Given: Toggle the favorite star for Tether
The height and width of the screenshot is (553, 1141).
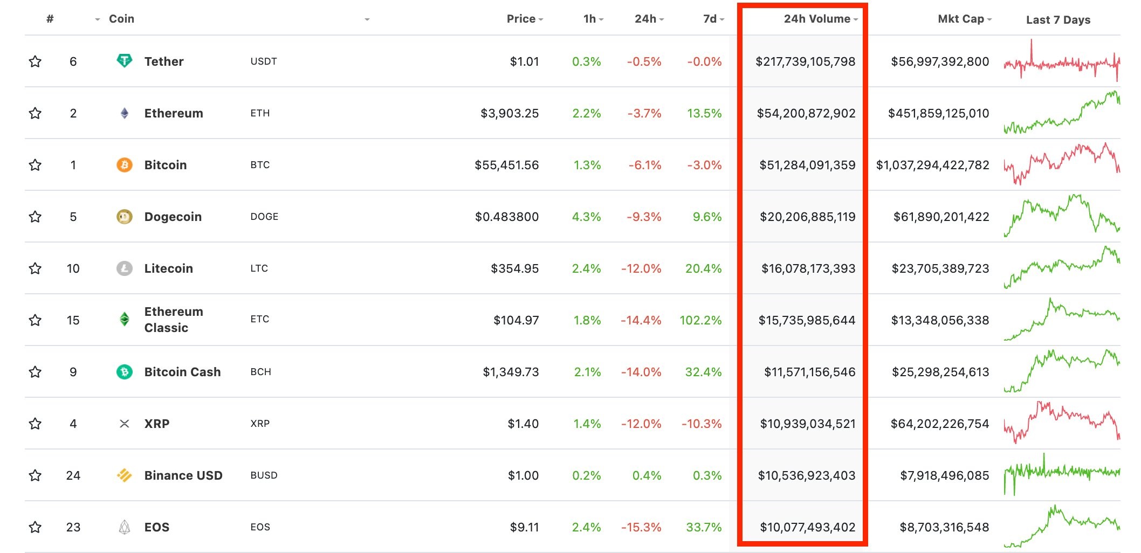Looking at the screenshot, I should tap(35, 61).
